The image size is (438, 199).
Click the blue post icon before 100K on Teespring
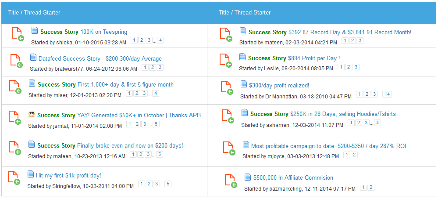click(35, 30)
